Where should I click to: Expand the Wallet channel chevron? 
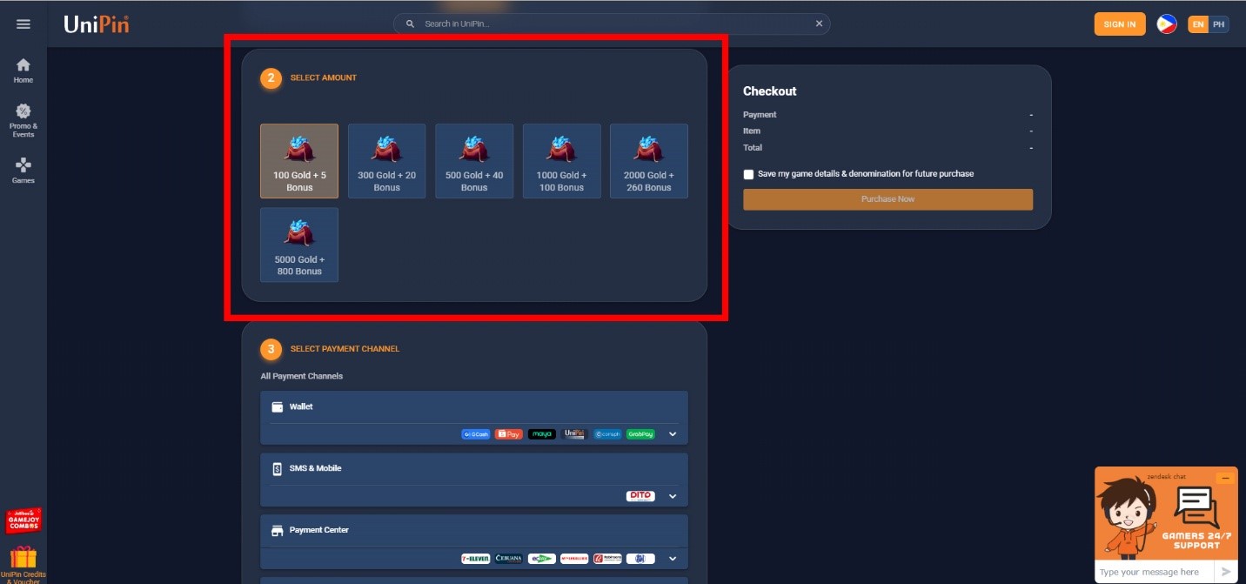tap(672, 434)
